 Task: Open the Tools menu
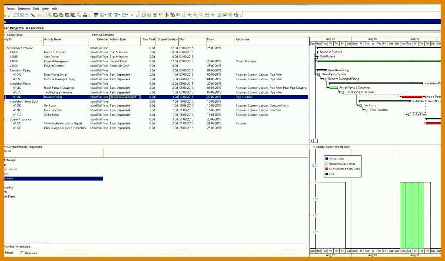(x=36, y=9)
